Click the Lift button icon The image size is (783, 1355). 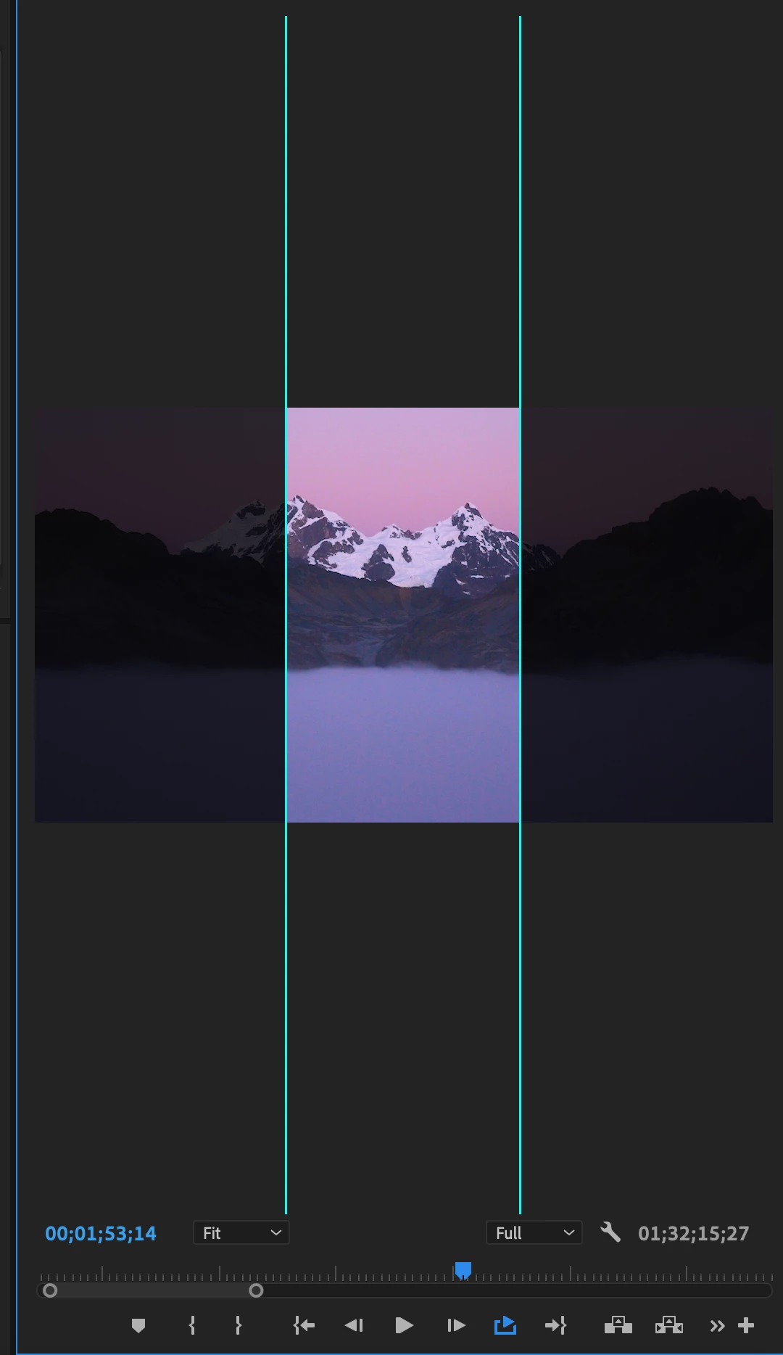click(x=618, y=1326)
